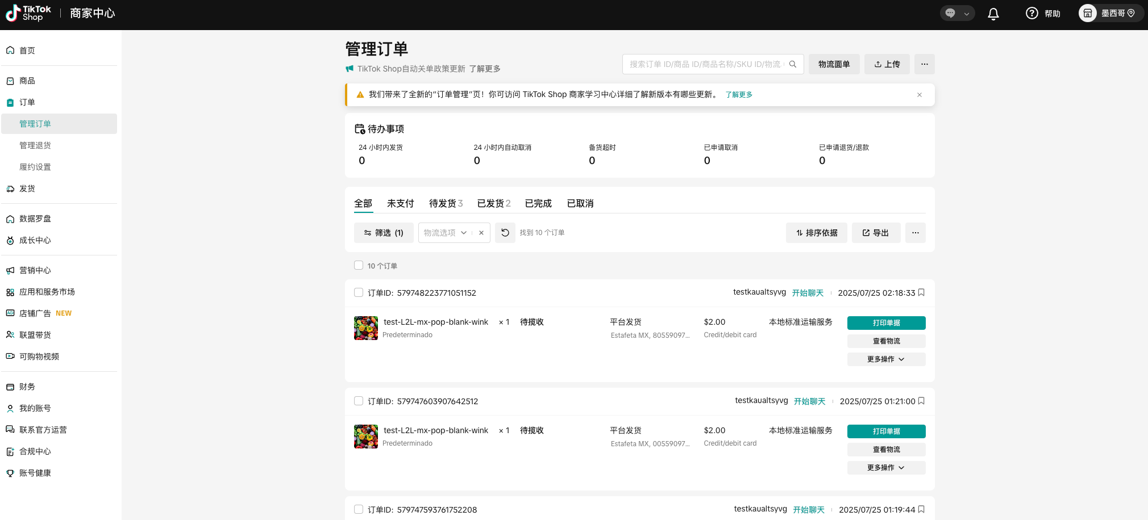1148x520 pixels.
Task: Check order 579748223771051152 checkbox
Action: (x=359, y=292)
